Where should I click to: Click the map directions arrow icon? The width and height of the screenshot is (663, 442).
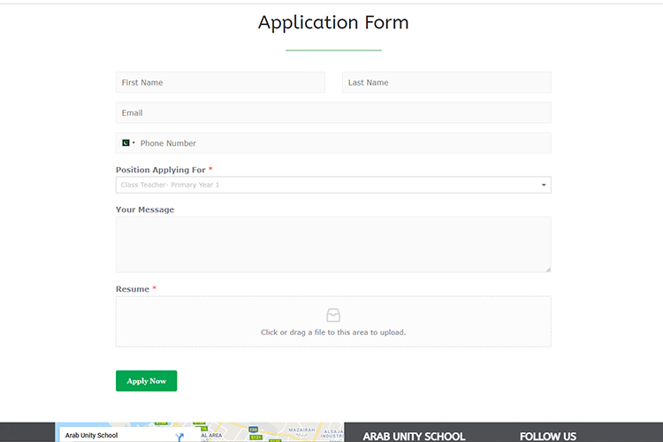point(179,437)
